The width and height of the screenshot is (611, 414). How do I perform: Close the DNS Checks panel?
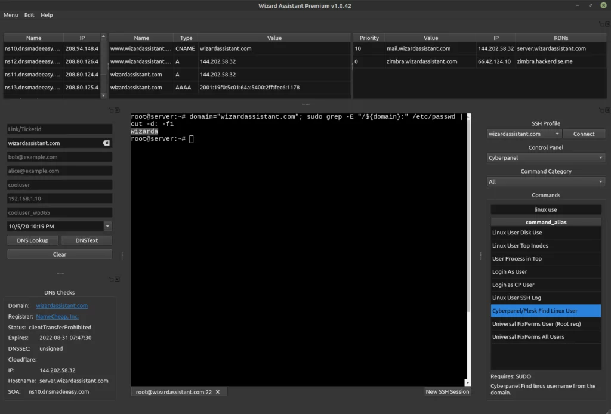click(x=117, y=279)
